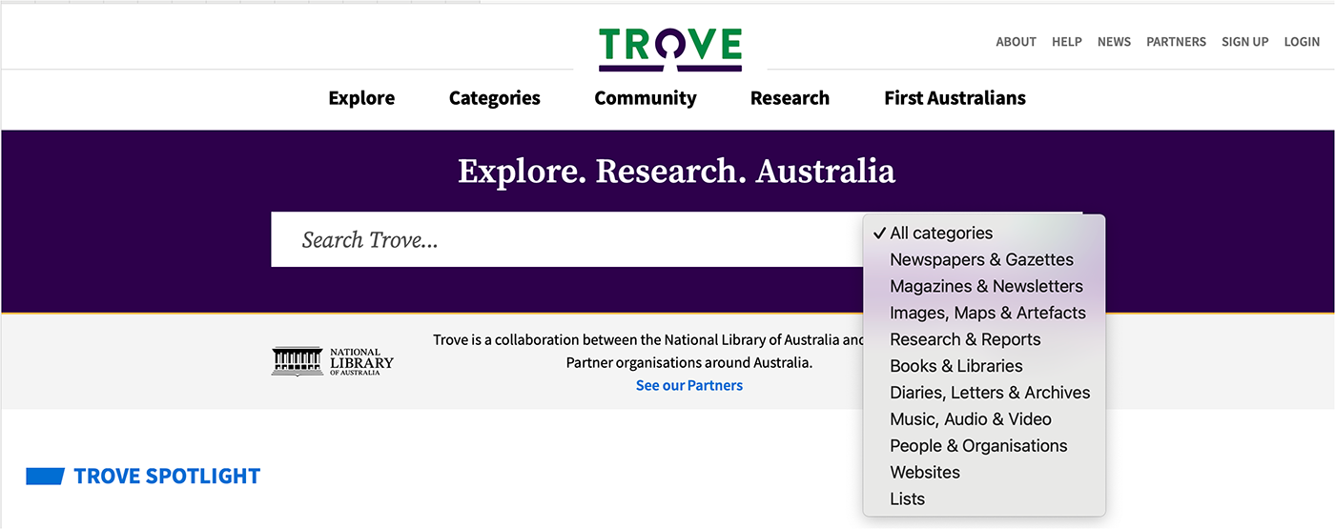
Task: Open the SIGN UP page
Action: pos(1244,42)
